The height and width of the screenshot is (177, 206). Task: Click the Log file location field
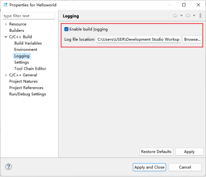[138, 39]
